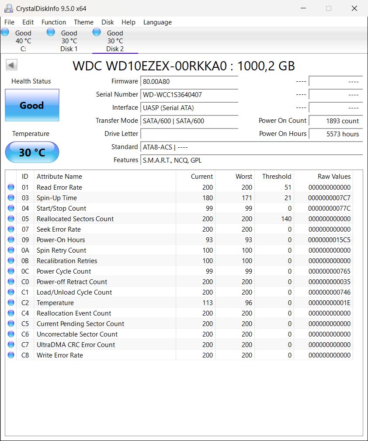Click the indicator next to Reallocated Sectors Count

pyautogui.click(x=10, y=219)
